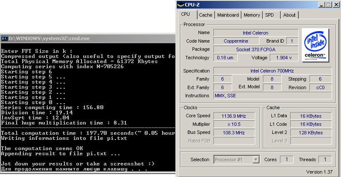The width and height of the screenshot is (341, 177).
Task: Close the CPU-Z window
Action: pyautogui.click(x=336, y=5)
